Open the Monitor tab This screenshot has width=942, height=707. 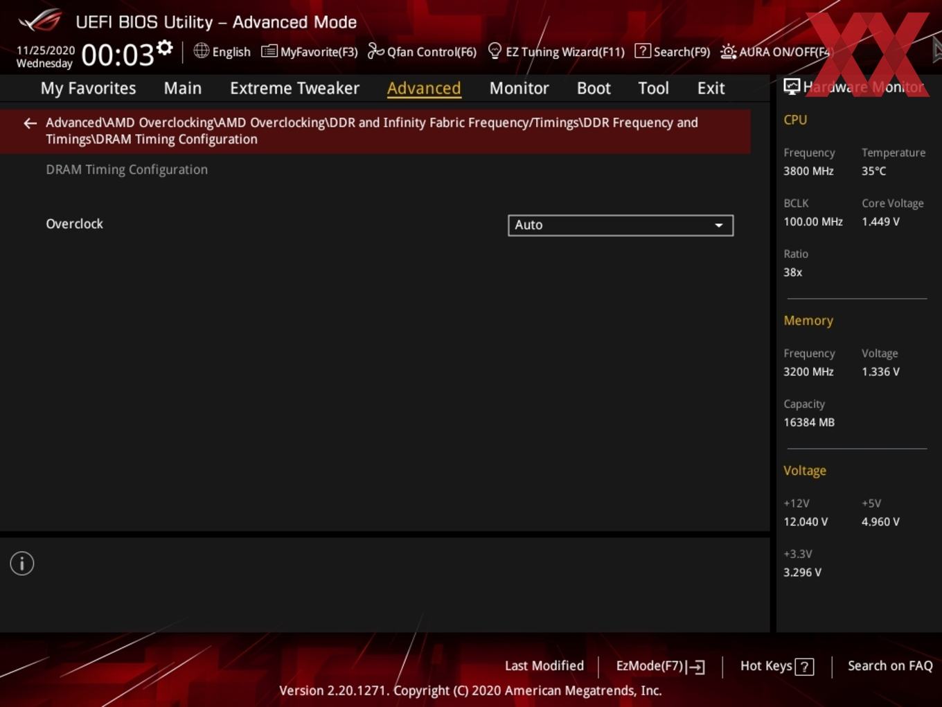(x=519, y=88)
